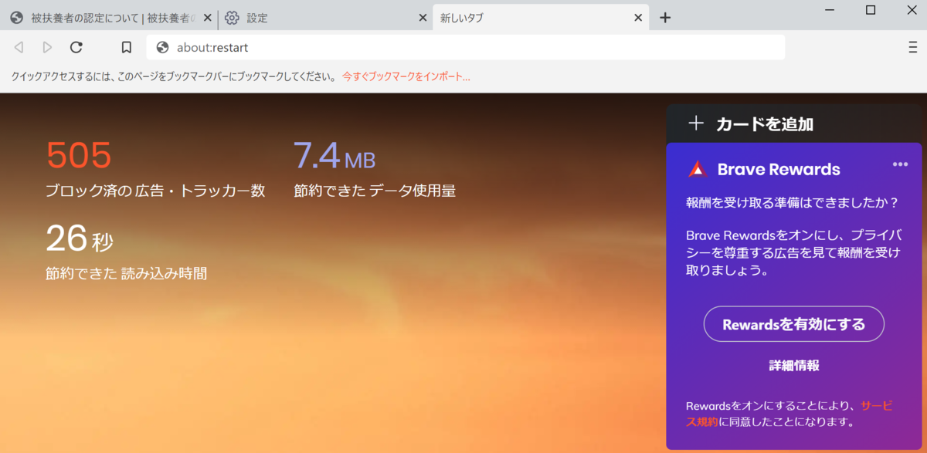
Task: Reload the page
Action: click(76, 47)
